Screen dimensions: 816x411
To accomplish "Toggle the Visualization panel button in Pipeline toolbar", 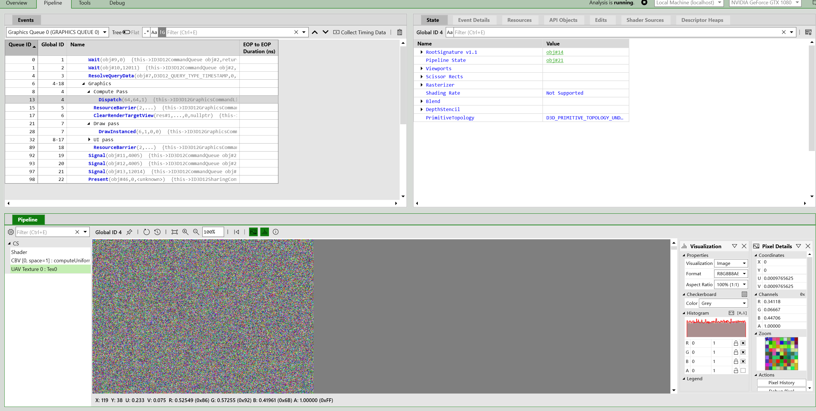I will (x=264, y=232).
